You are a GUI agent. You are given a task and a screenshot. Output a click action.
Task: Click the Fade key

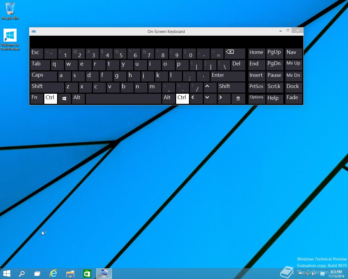click(294, 99)
